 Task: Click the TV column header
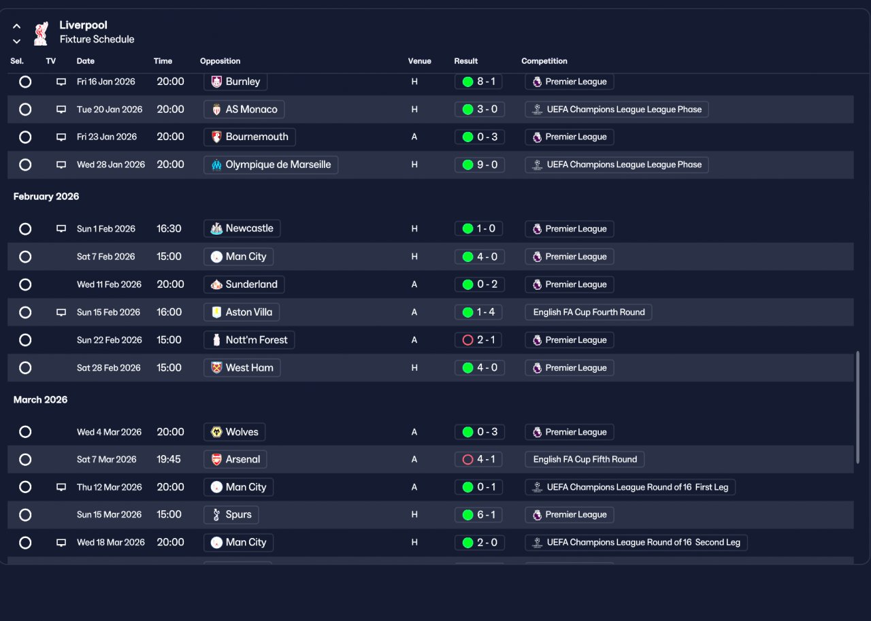click(51, 61)
